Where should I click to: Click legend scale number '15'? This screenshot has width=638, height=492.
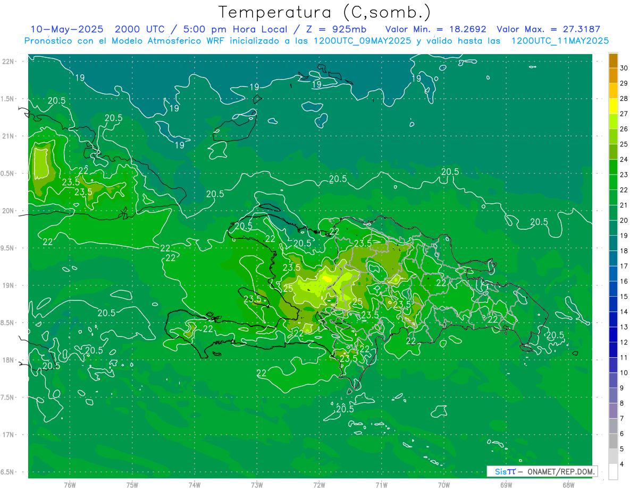pos(624,297)
